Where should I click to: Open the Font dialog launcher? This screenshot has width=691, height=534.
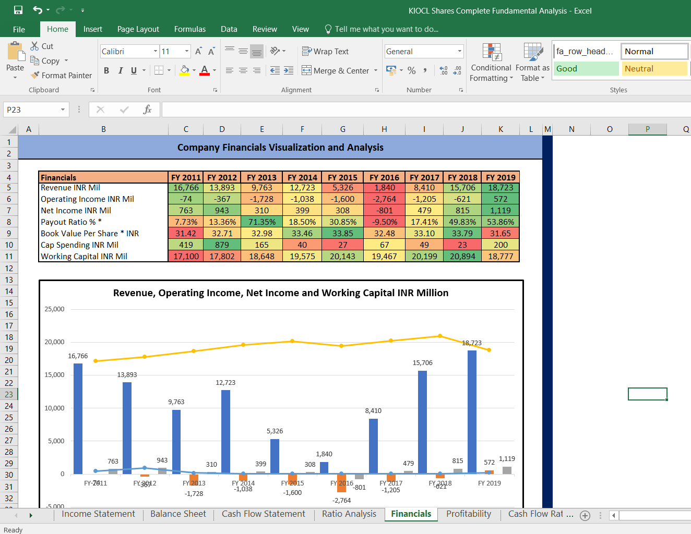[x=215, y=90]
